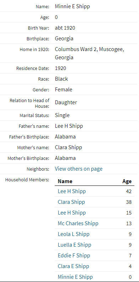Open Clara Shipp household member link

[71, 202]
